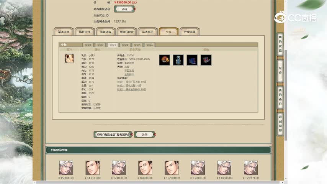Click the 温饱 2523 attribute row
Viewport: 327px width, 184px height.
pyautogui.click(x=88, y=93)
